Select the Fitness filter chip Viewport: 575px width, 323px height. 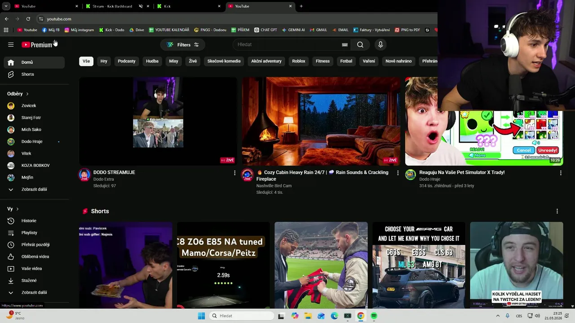323,61
